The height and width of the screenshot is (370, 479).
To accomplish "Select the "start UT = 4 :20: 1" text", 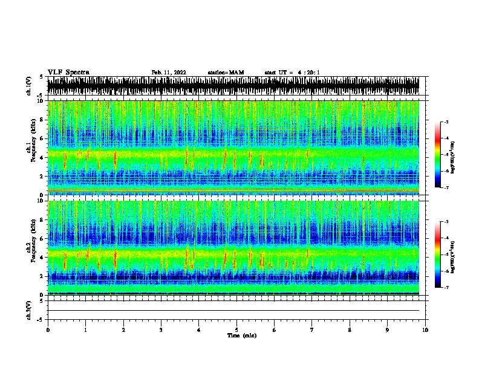I will pos(292,73).
